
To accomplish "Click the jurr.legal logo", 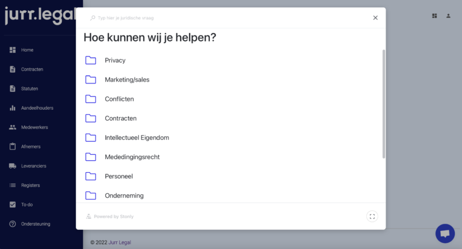I will pyautogui.click(x=40, y=16).
